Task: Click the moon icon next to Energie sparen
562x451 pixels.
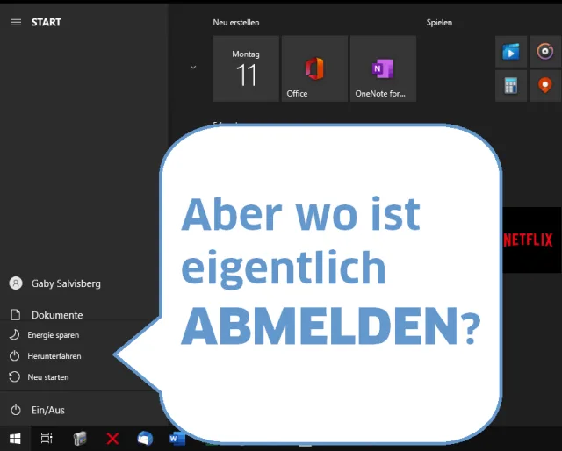Action: tap(14, 335)
